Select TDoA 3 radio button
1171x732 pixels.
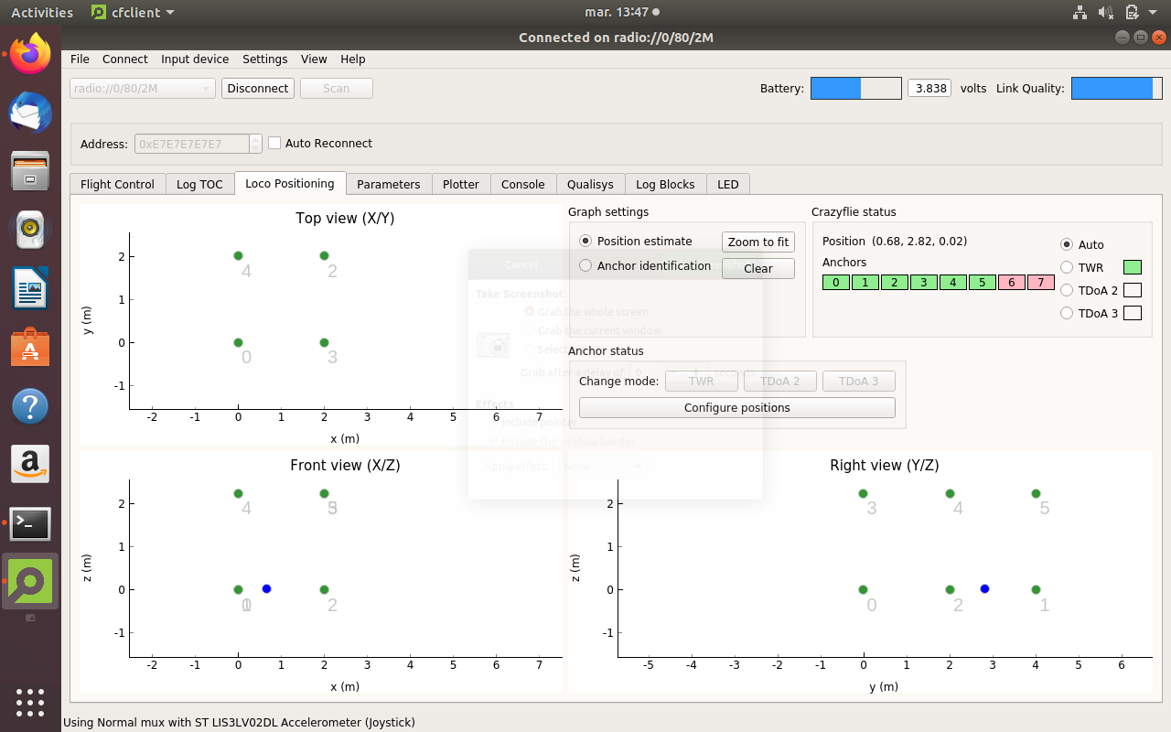pos(1066,314)
